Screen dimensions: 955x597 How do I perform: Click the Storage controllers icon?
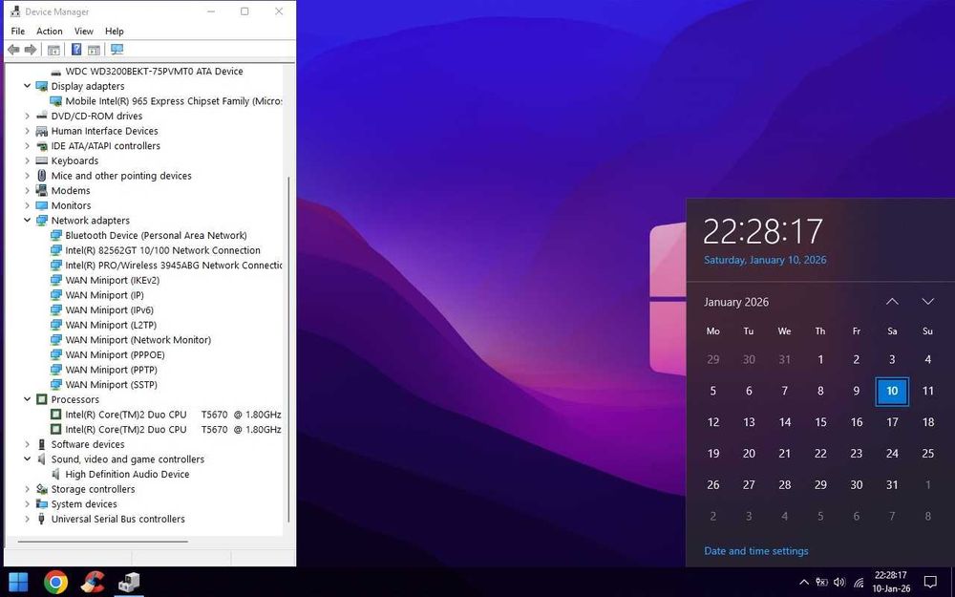point(41,489)
